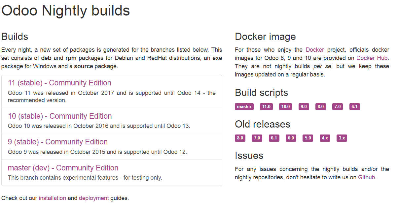Download the 4.x old release
Viewport: 398px width, 208px height.
(x=325, y=138)
